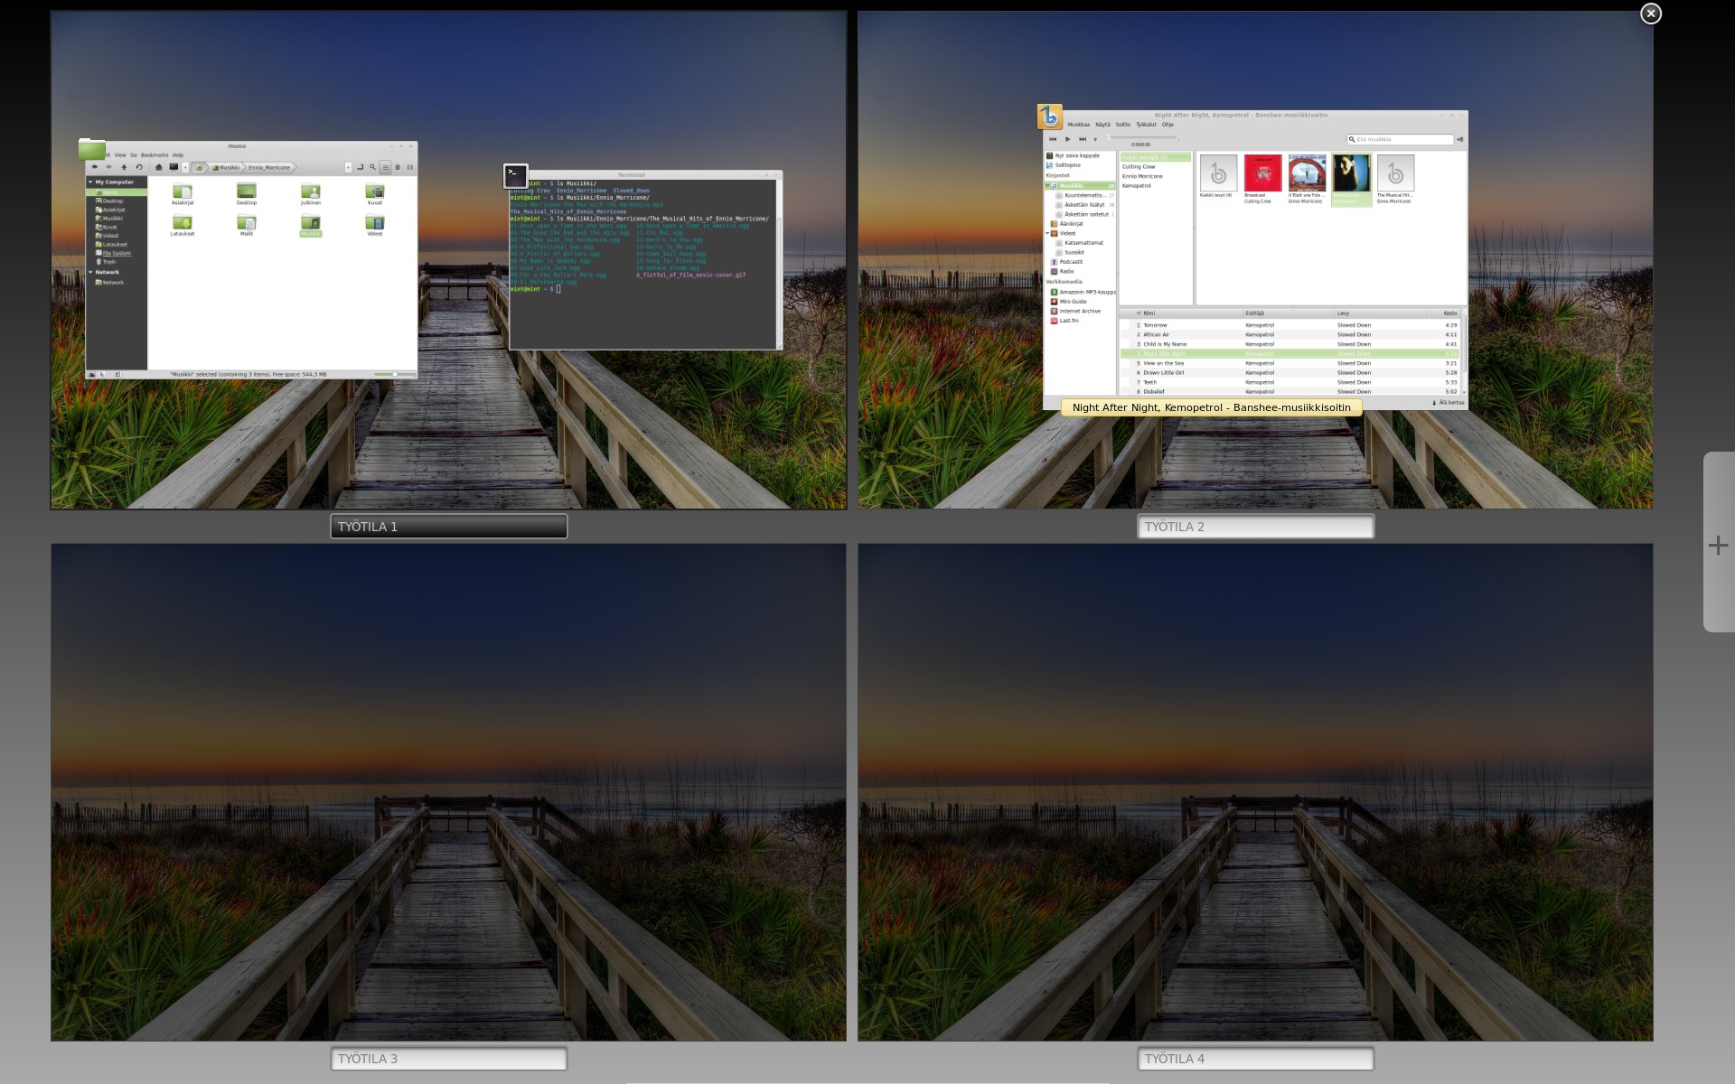Edit the TYÖTILA 1 workspace name field
This screenshot has width=1735, height=1084.
pos(449,527)
